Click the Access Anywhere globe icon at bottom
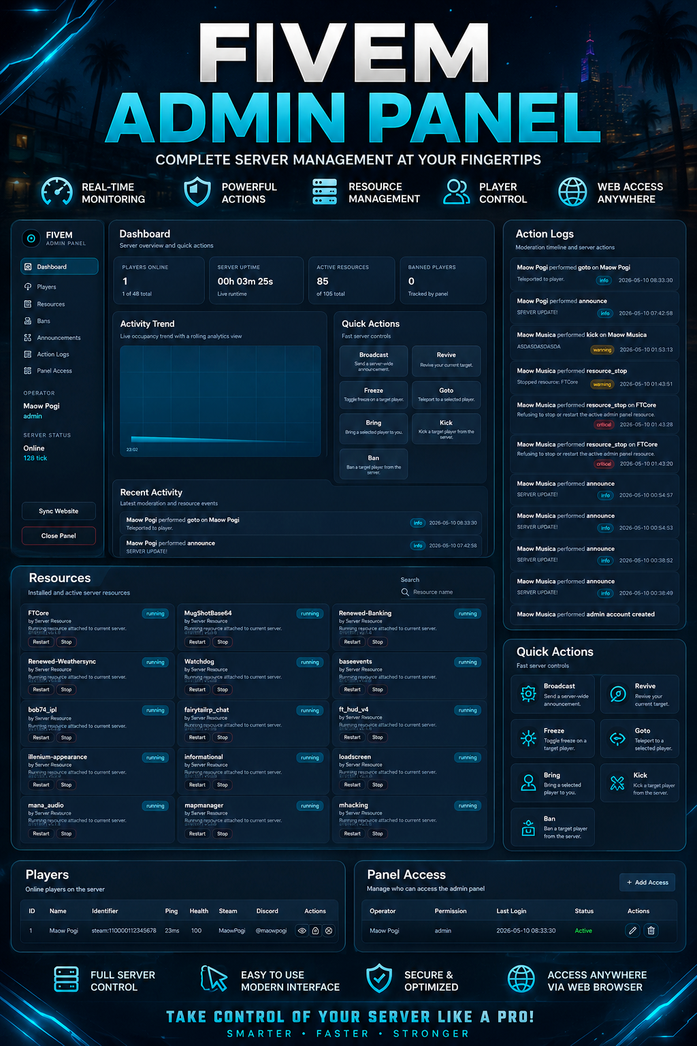This screenshot has width=697, height=1046. (521, 979)
